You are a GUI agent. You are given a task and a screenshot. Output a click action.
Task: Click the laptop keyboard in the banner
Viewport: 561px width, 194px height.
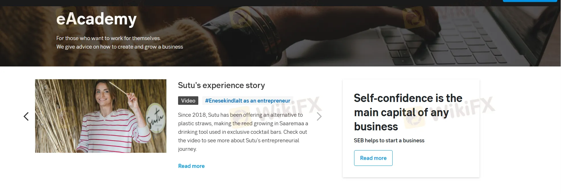click(444, 48)
